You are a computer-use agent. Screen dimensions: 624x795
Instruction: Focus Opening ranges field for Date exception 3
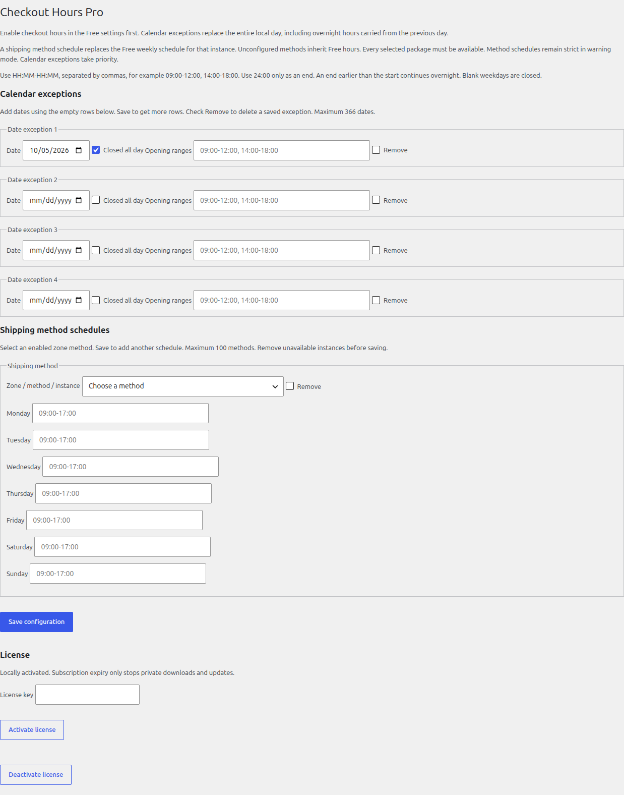point(282,250)
